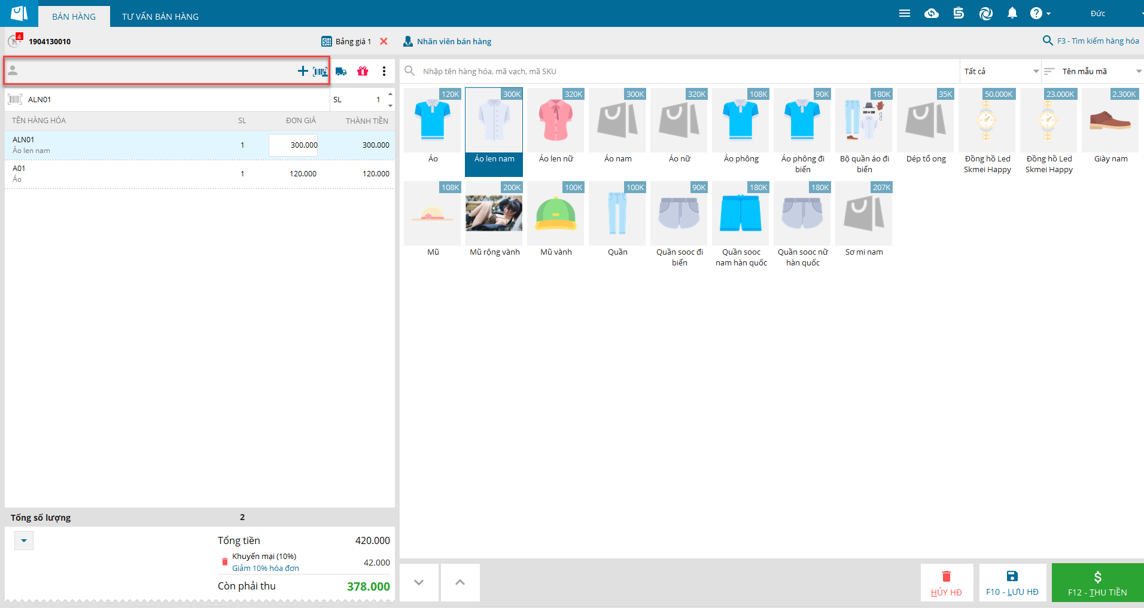Image resolution: width=1144 pixels, height=608 pixels.
Task: Click the customer card scan icon
Action: click(320, 71)
